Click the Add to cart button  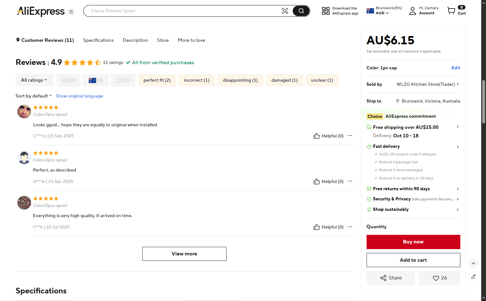(413, 260)
